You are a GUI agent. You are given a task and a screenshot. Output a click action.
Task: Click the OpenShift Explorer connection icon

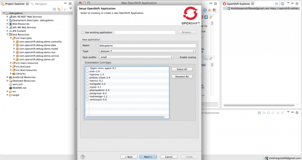228,9
